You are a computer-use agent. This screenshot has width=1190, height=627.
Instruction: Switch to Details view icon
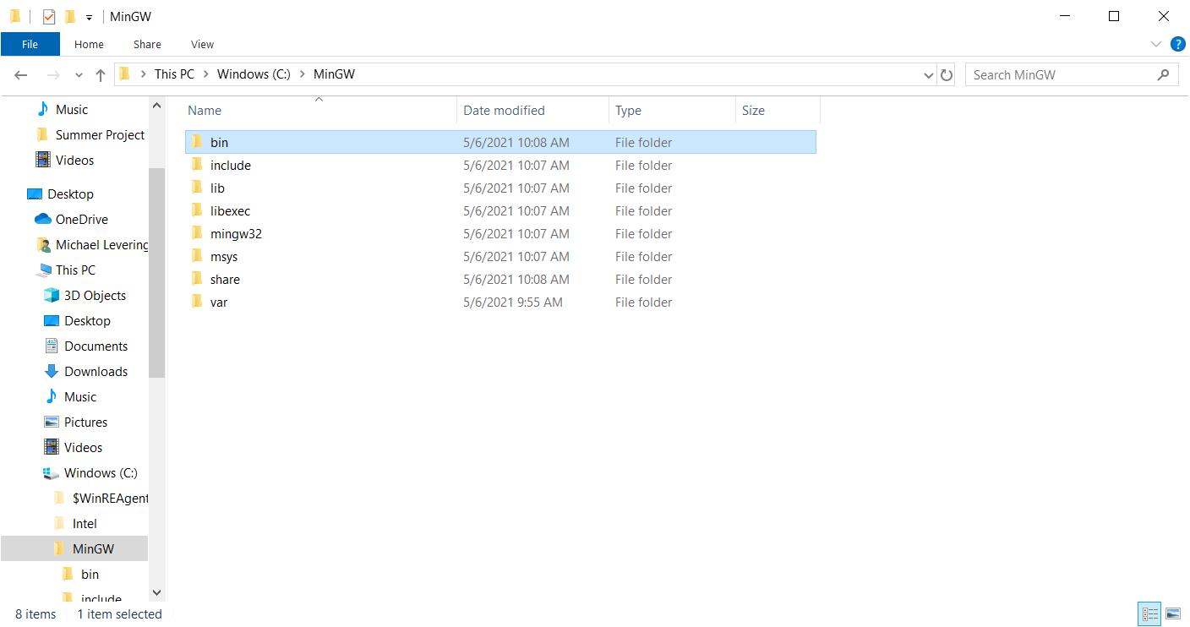[x=1149, y=614]
